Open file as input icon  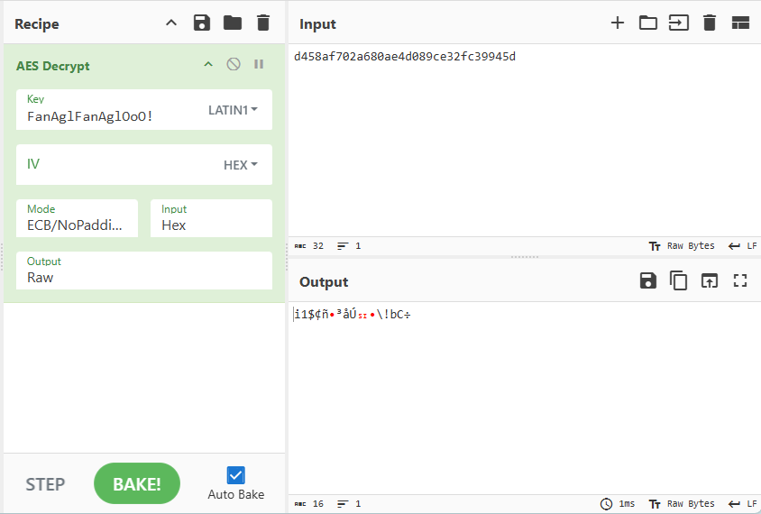(678, 23)
